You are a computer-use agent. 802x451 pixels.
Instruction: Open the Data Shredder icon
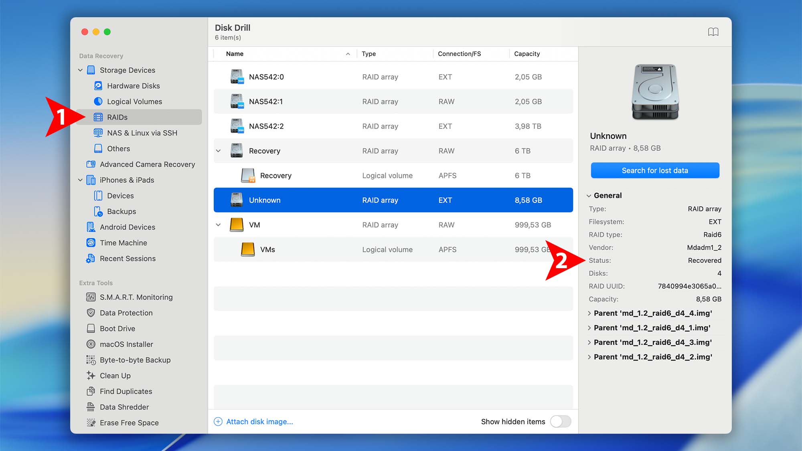[91, 407]
